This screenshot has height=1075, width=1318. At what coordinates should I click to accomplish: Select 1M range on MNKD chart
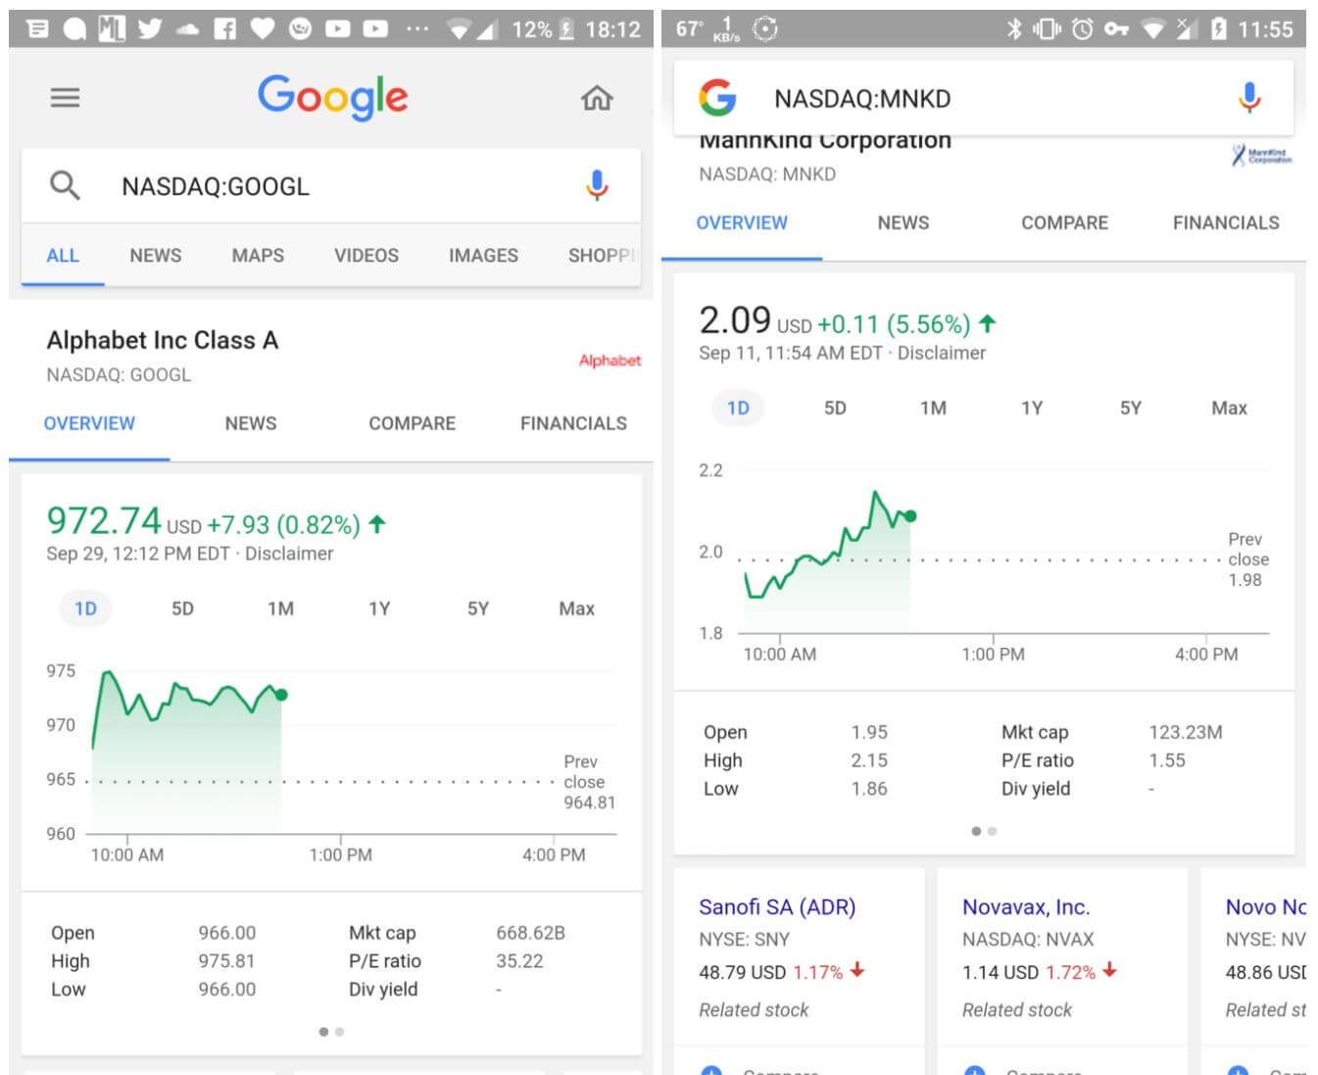coord(933,408)
